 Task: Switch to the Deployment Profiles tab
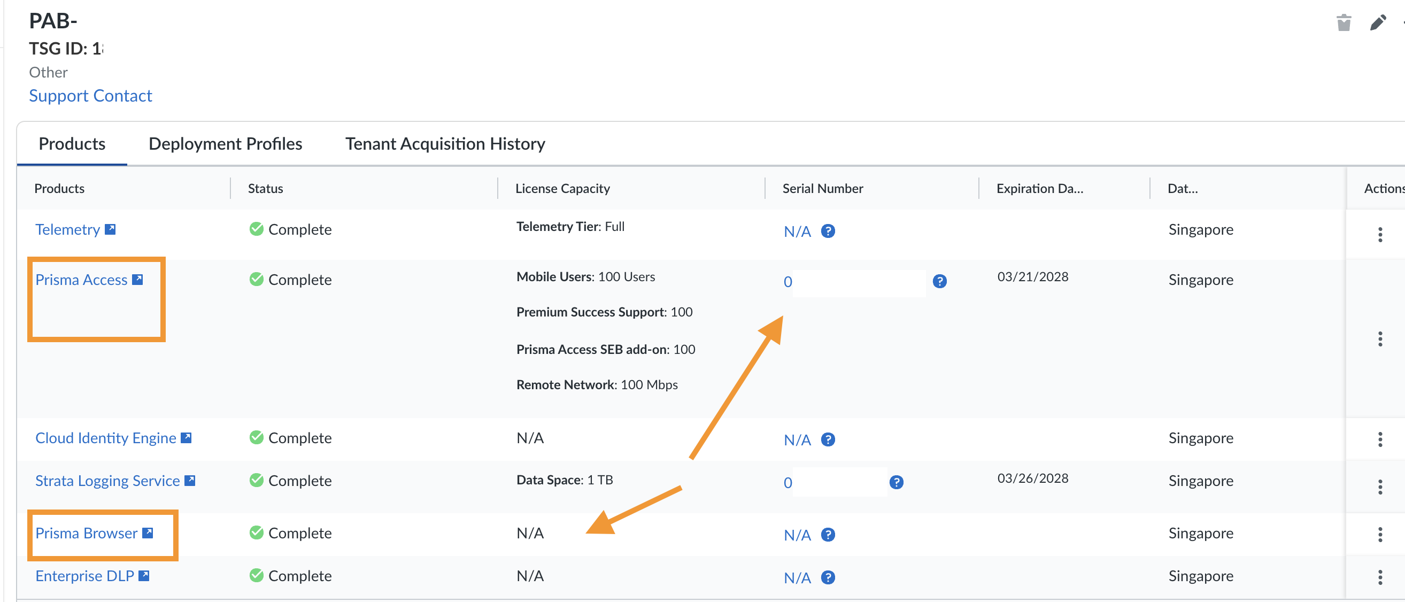(x=225, y=143)
